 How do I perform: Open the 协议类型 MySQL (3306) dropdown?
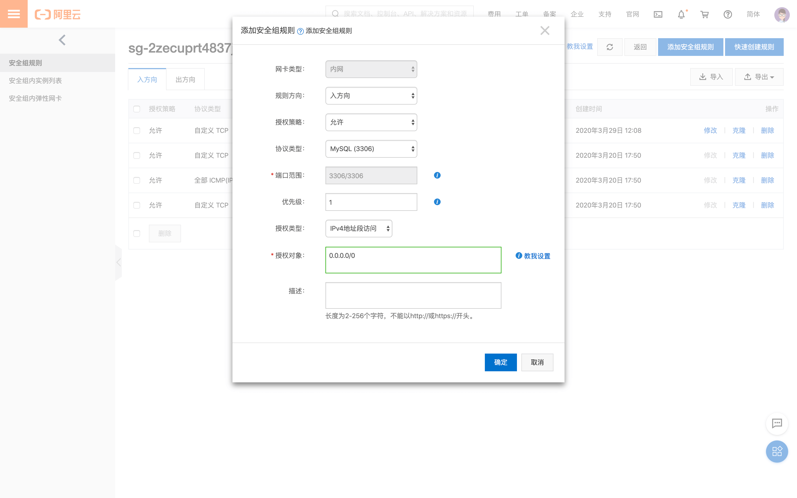coord(371,149)
